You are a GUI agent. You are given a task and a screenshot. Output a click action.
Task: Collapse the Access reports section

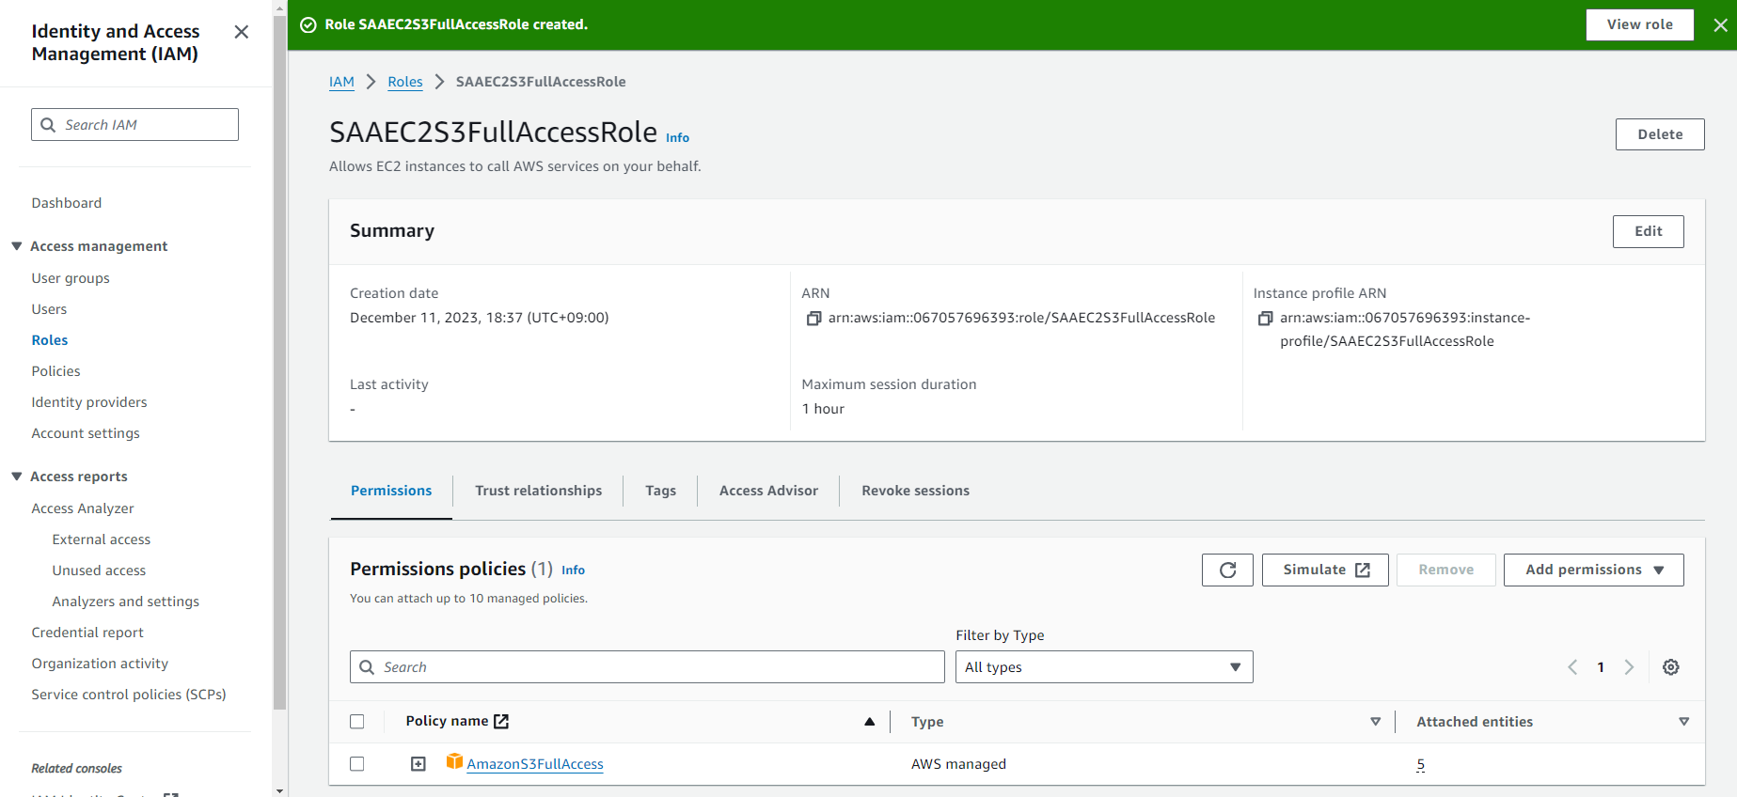tap(17, 477)
